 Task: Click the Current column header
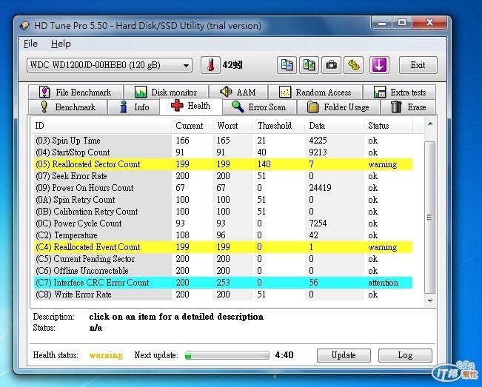coord(192,126)
